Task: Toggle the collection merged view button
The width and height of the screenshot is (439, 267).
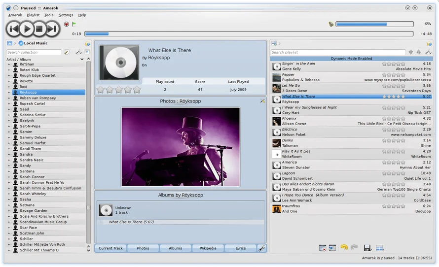Action: pyautogui.click(x=87, y=52)
